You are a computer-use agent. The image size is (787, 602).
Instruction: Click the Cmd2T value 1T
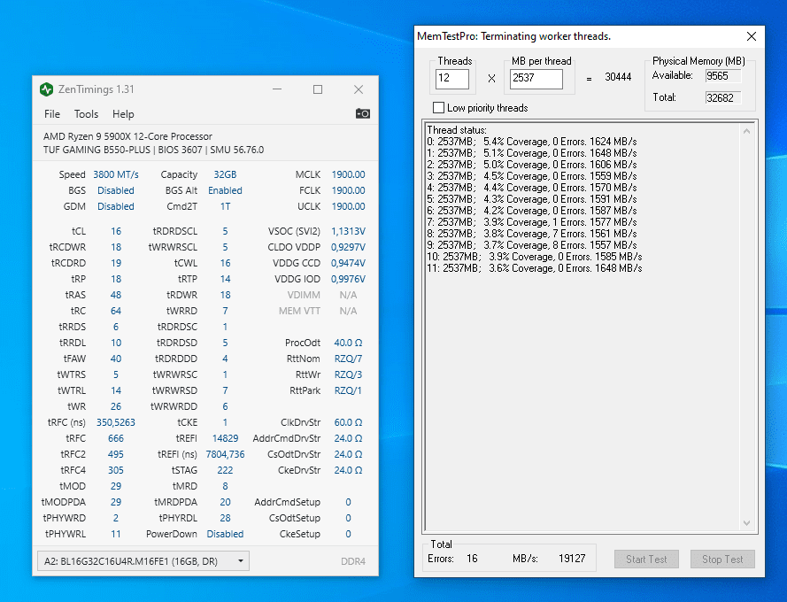point(225,207)
